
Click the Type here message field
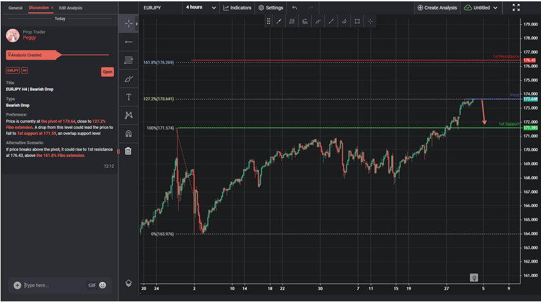point(54,285)
